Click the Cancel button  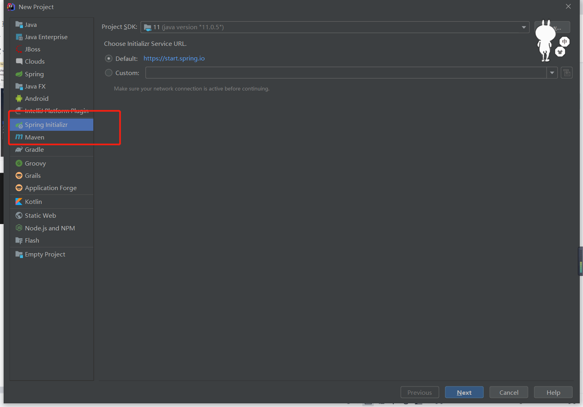509,392
